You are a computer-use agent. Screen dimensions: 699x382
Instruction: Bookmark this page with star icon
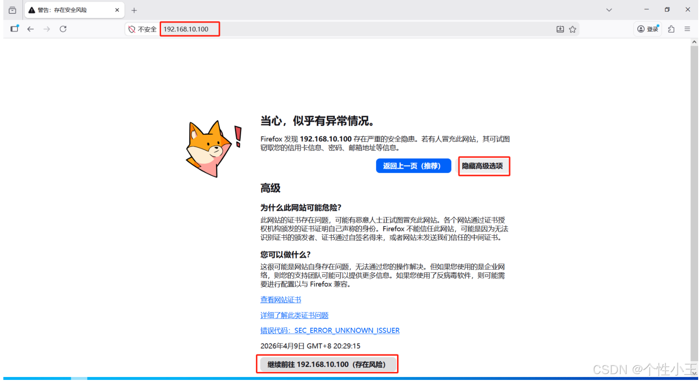point(573,29)
